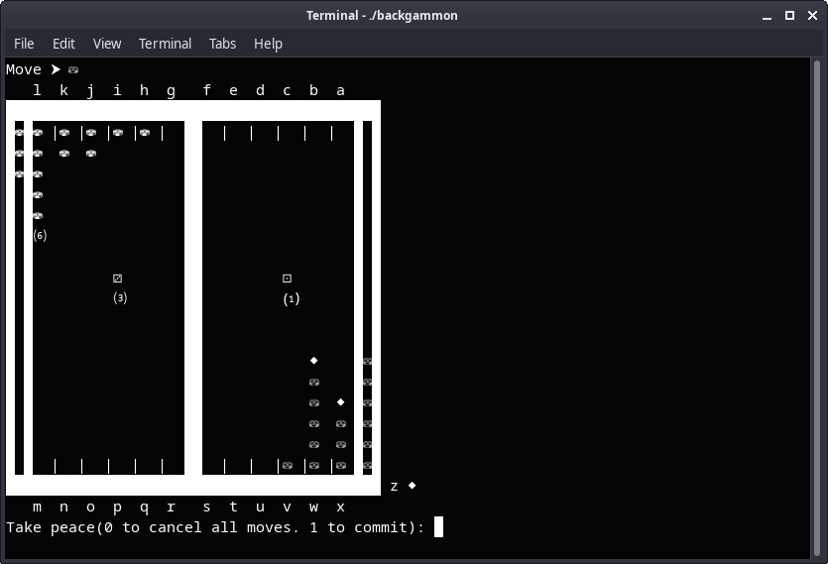Click column label 'w' at bottom
Viewport: 828px width, 564px height.
(313, 508)
